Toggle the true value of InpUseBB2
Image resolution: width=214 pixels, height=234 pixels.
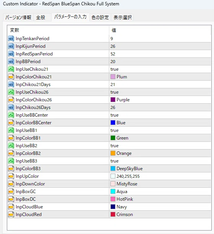[114, 146]
